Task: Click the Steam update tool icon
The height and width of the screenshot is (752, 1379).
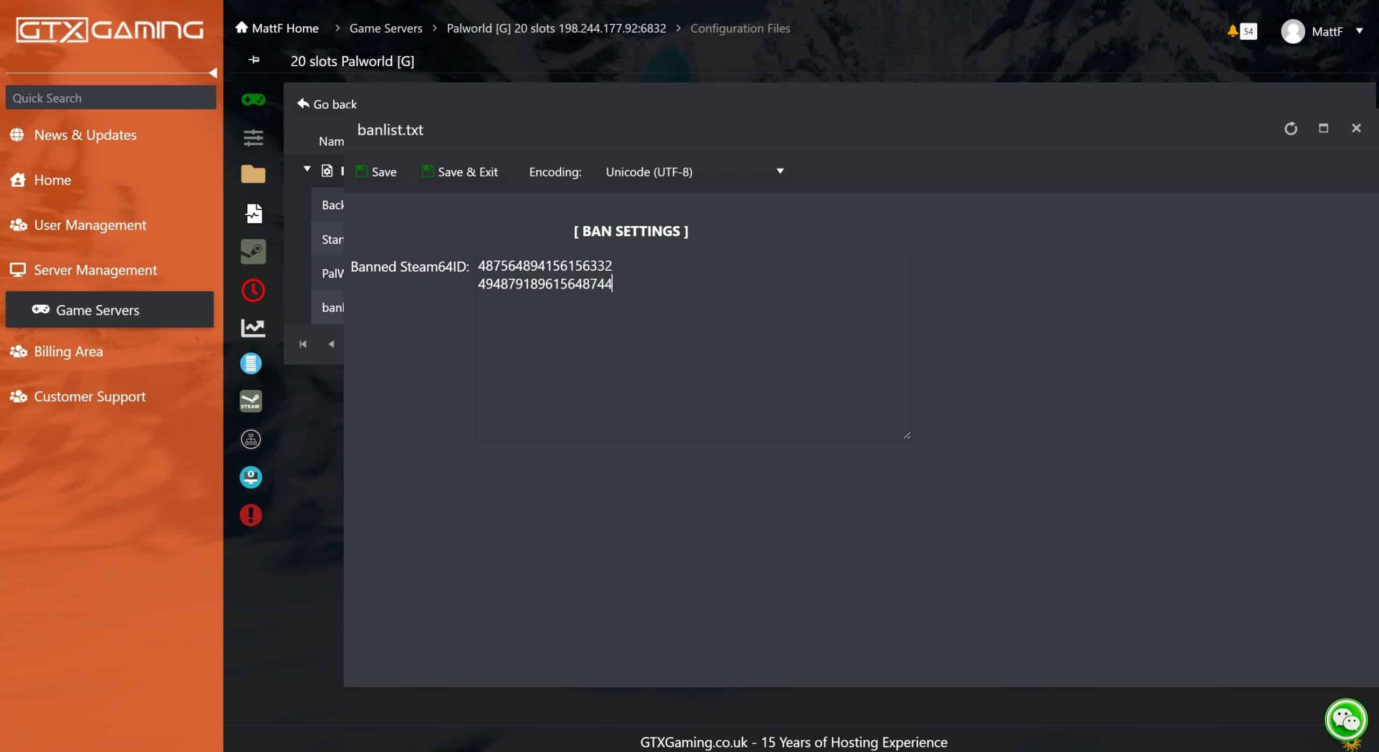Action: (x=250, y=400)
